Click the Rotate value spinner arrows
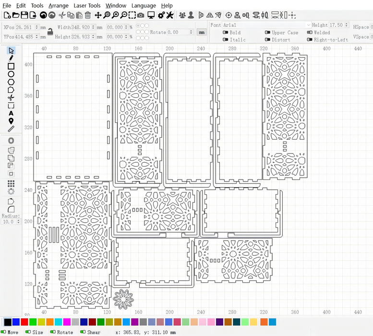The width and height of the screenshot is (373, 336). (x=191, y=32)
